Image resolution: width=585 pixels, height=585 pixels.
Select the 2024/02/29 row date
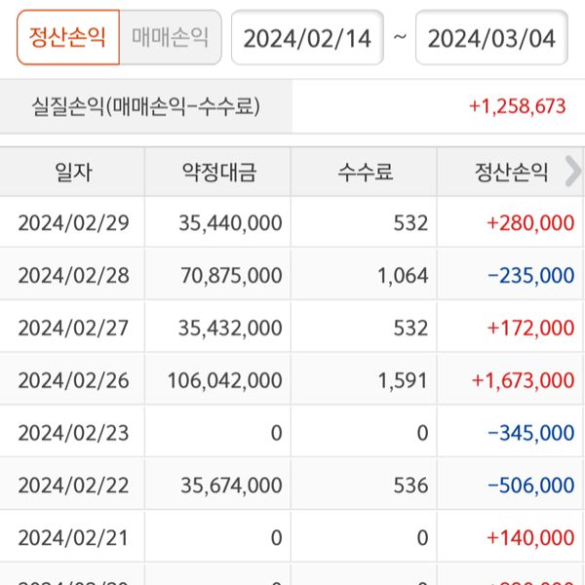73,223
